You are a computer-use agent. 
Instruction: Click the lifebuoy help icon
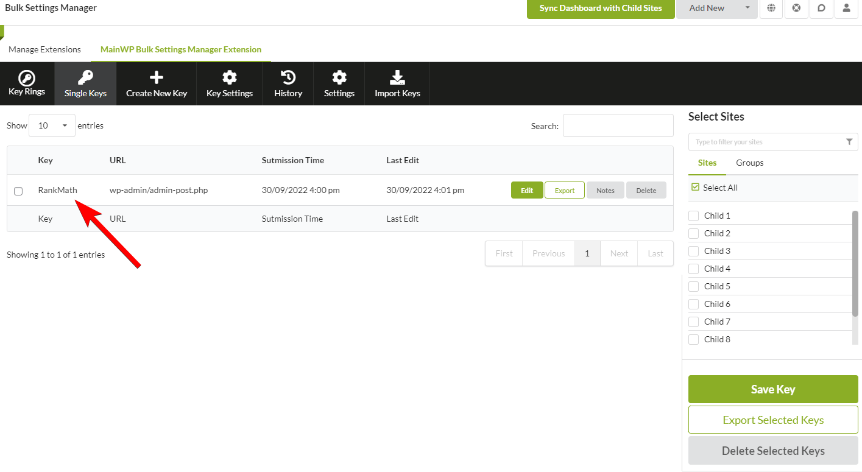click(x=796, y=9)
